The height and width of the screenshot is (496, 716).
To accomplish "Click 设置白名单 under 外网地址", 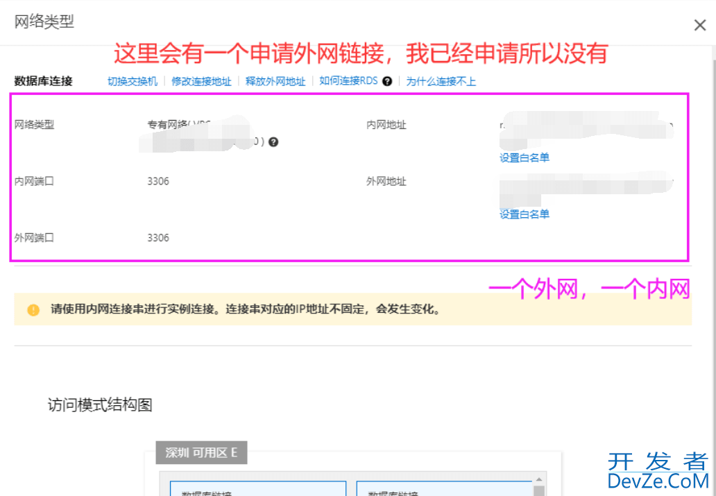I will point(525,214).
